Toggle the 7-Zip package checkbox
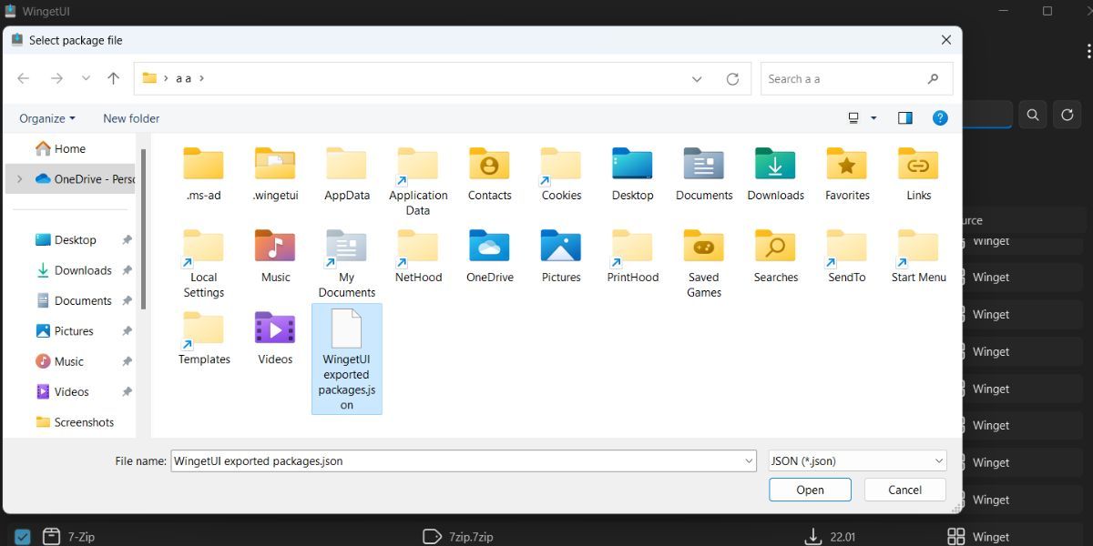This screenshot has width=1093, height=546. [x=23, y=537]
